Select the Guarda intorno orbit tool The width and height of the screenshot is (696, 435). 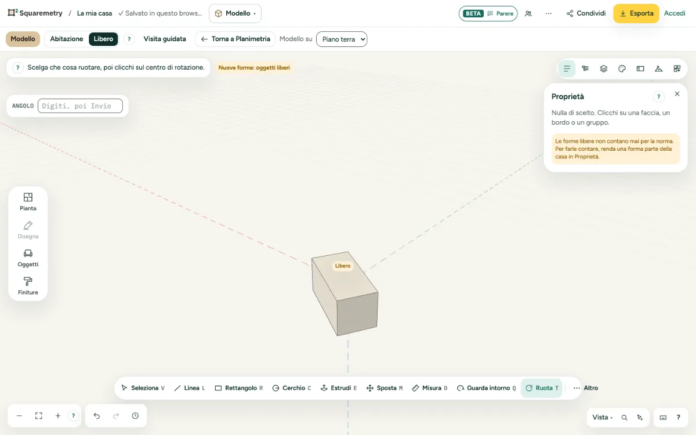[x=486, y=388]
